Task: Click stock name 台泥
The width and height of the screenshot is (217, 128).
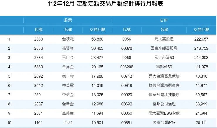Action: click(x=68, y=123)
